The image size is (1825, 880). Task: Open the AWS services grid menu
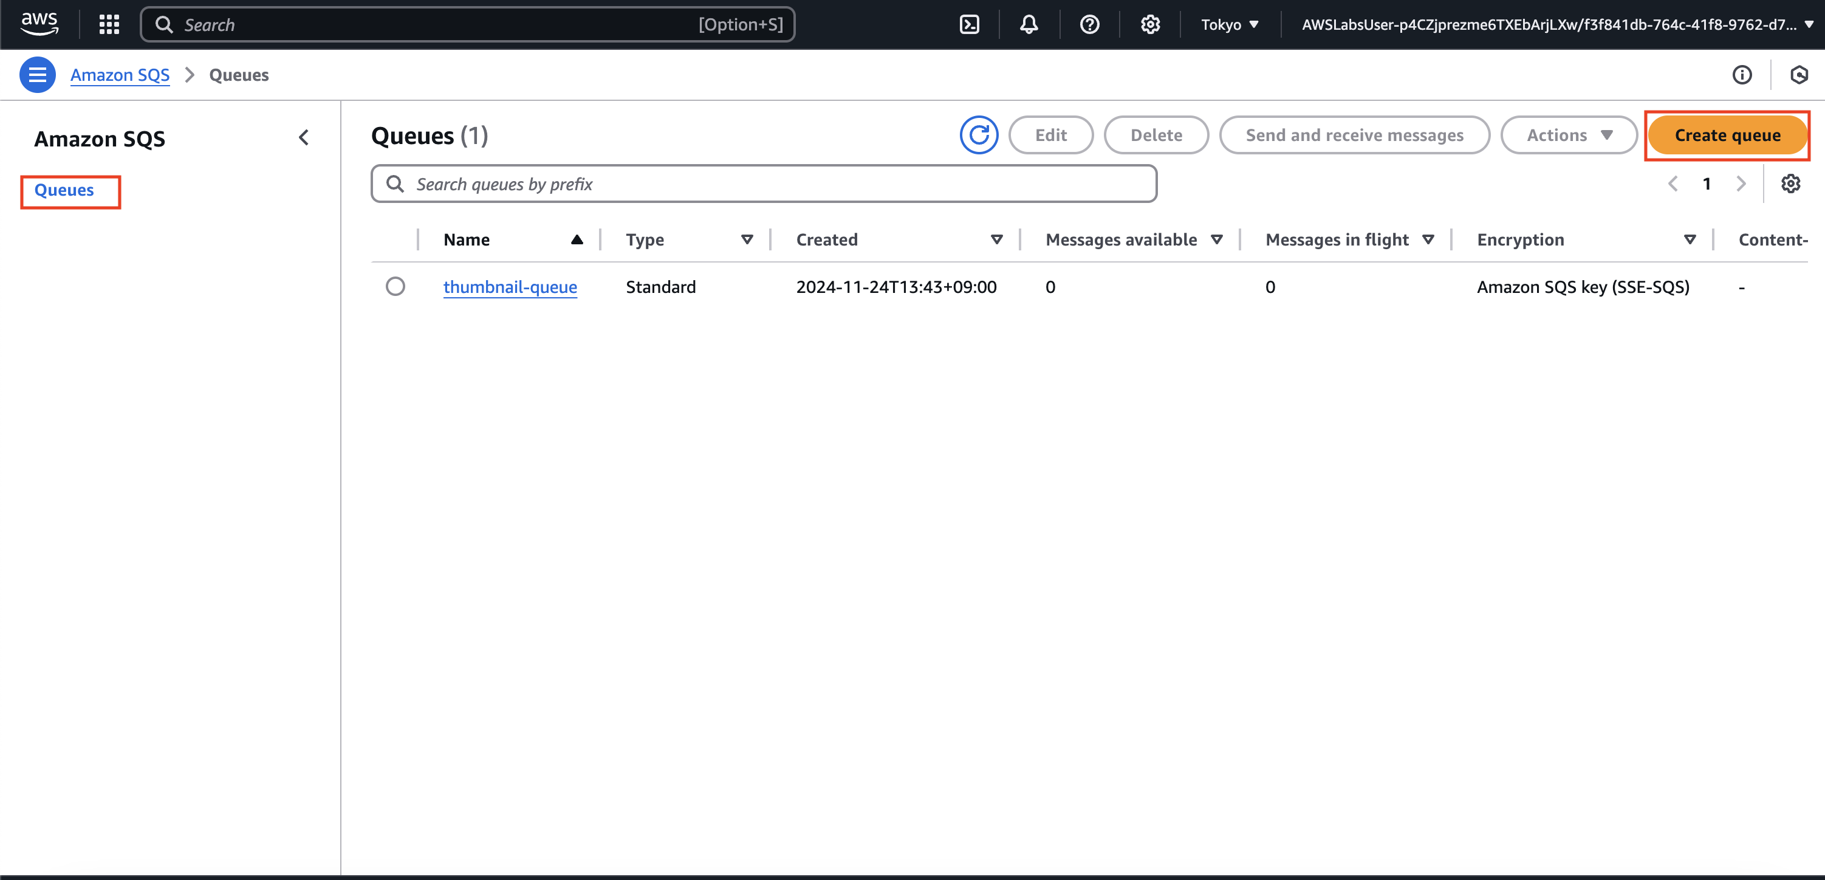[109, 25]
